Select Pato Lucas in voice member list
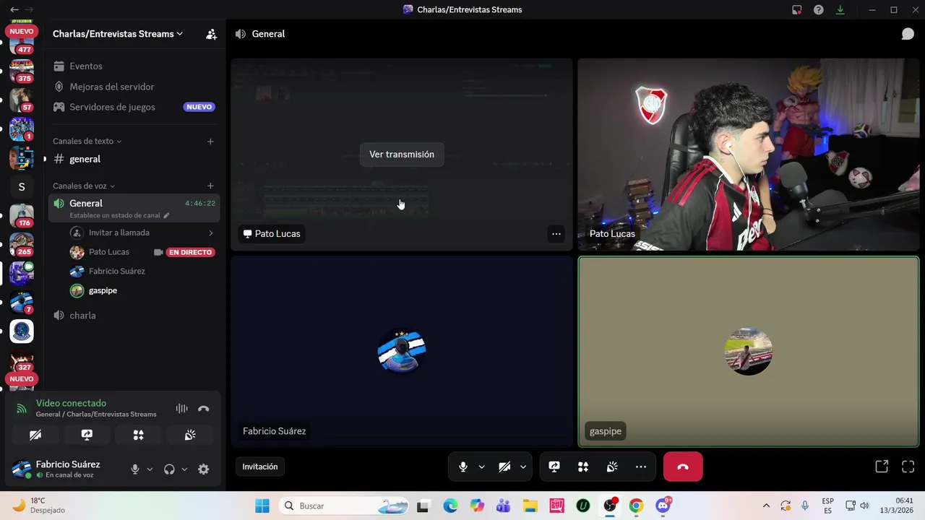The width and height of the screenshot is (925, 520). click(109, 252)
